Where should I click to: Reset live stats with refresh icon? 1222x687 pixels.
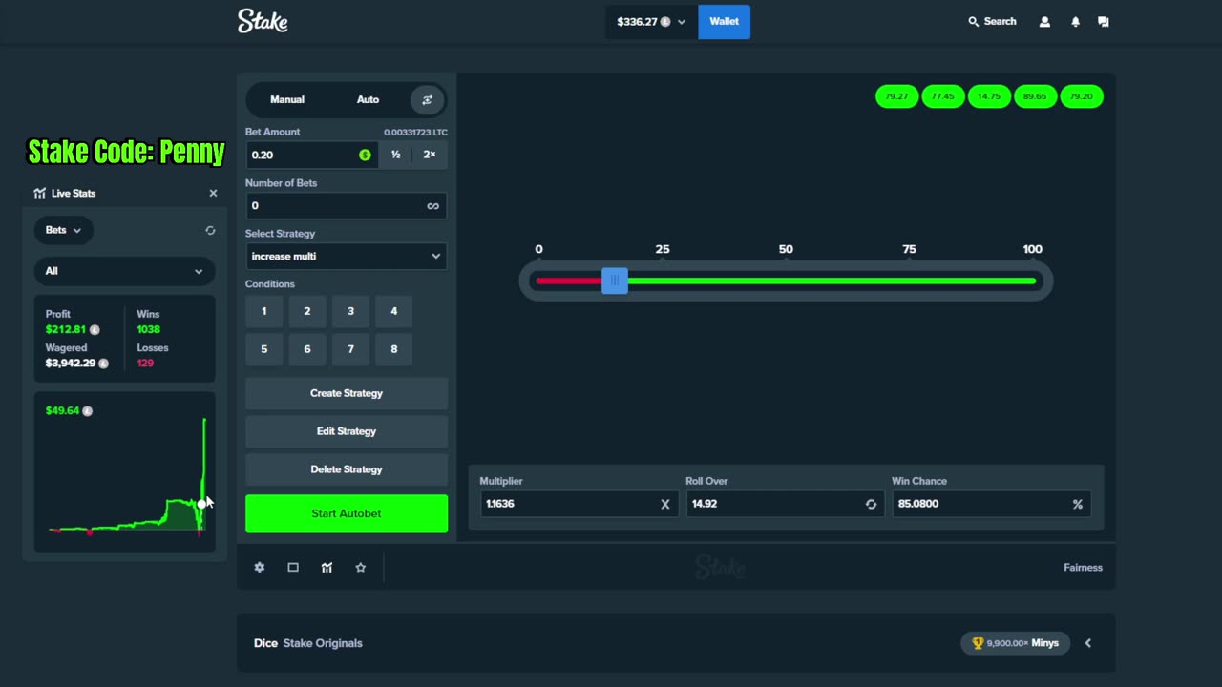[210, 230]
